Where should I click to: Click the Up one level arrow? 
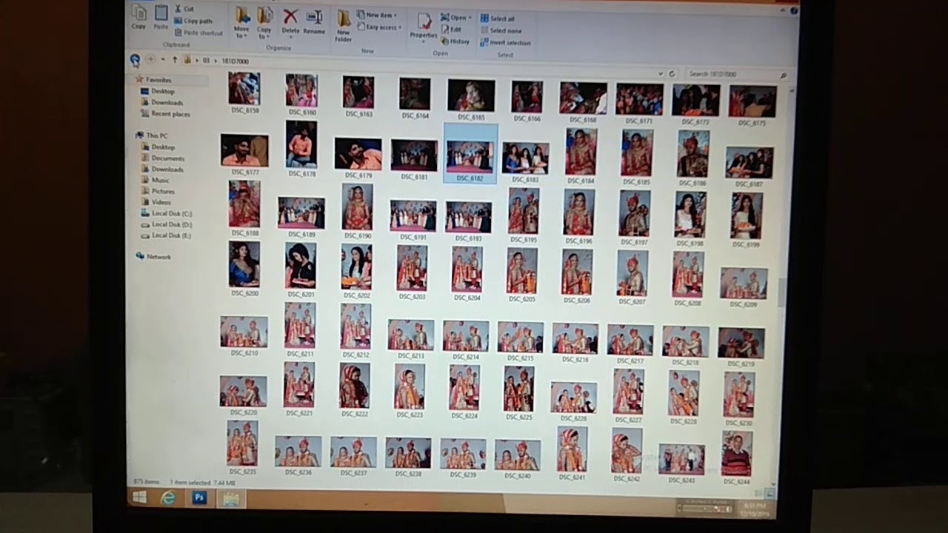coord(175,60)
